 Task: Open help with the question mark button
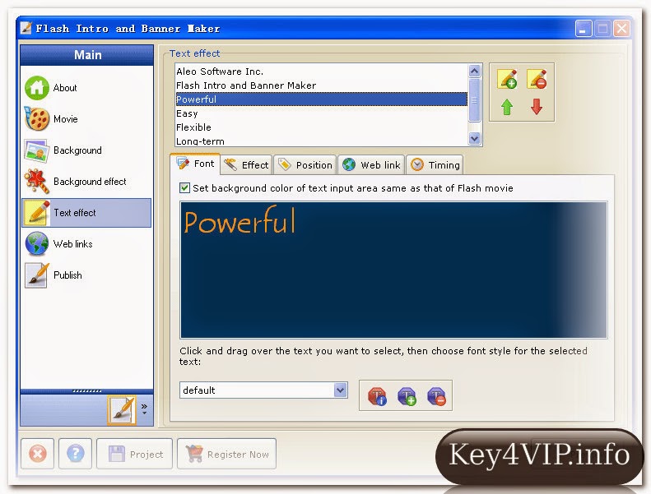[x=76, y=454]
